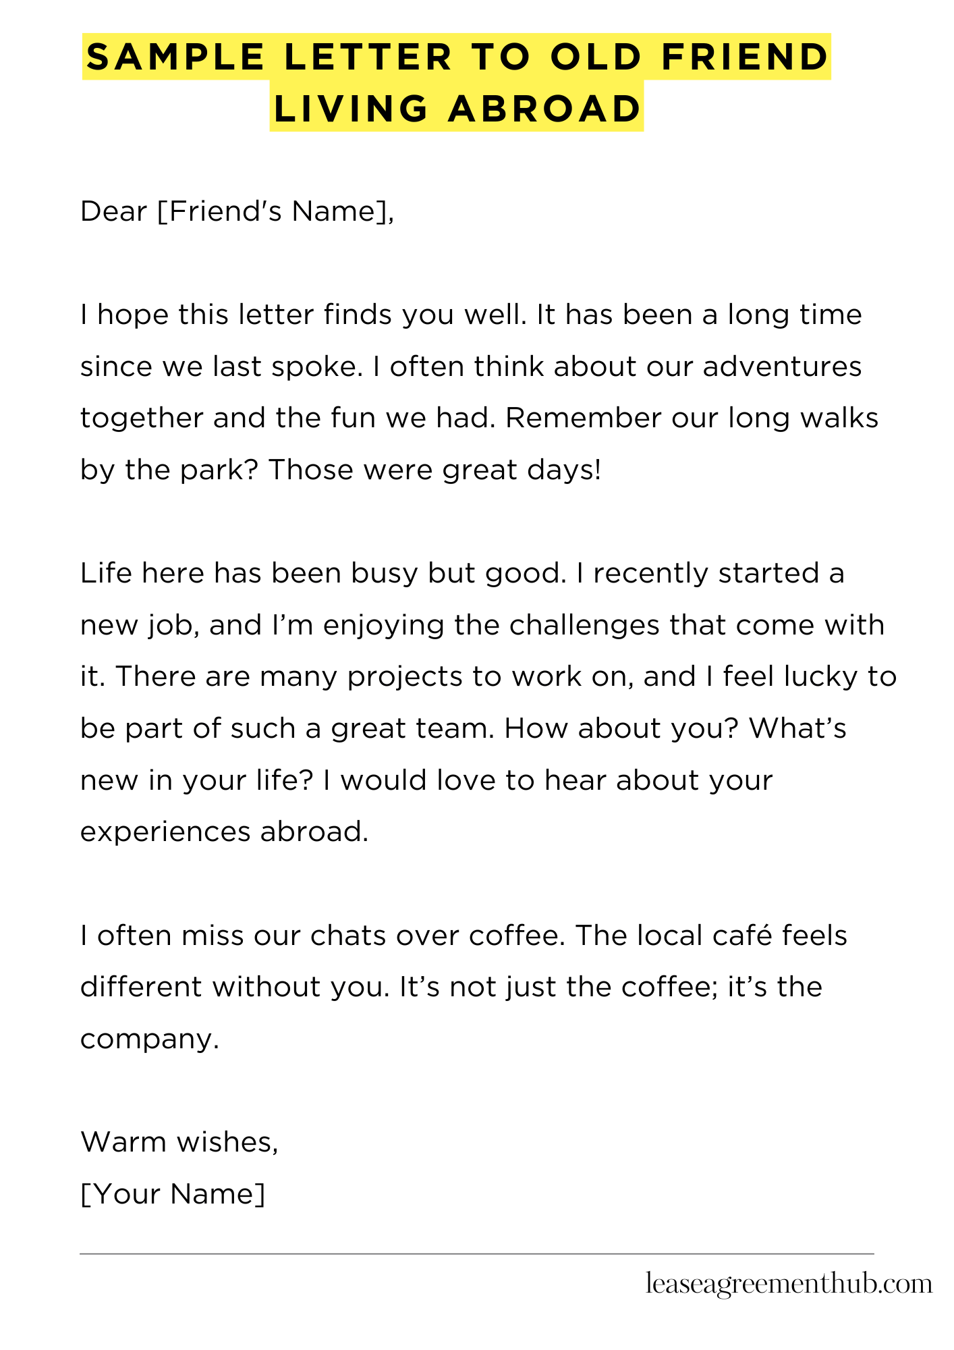The height and width of the screenshot is (1350, 954).
Task: Click the word "company." ending the last paragraph
Action: (x=150, y=1039)
